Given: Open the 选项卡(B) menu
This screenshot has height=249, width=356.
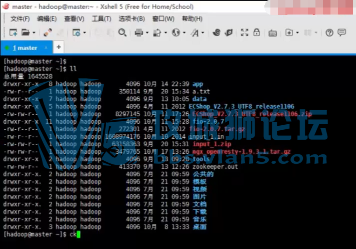Looking at the screenshot, I should point(132,19).
